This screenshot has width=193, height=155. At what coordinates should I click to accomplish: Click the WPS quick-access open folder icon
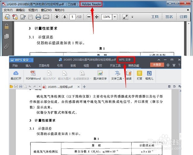11,87
